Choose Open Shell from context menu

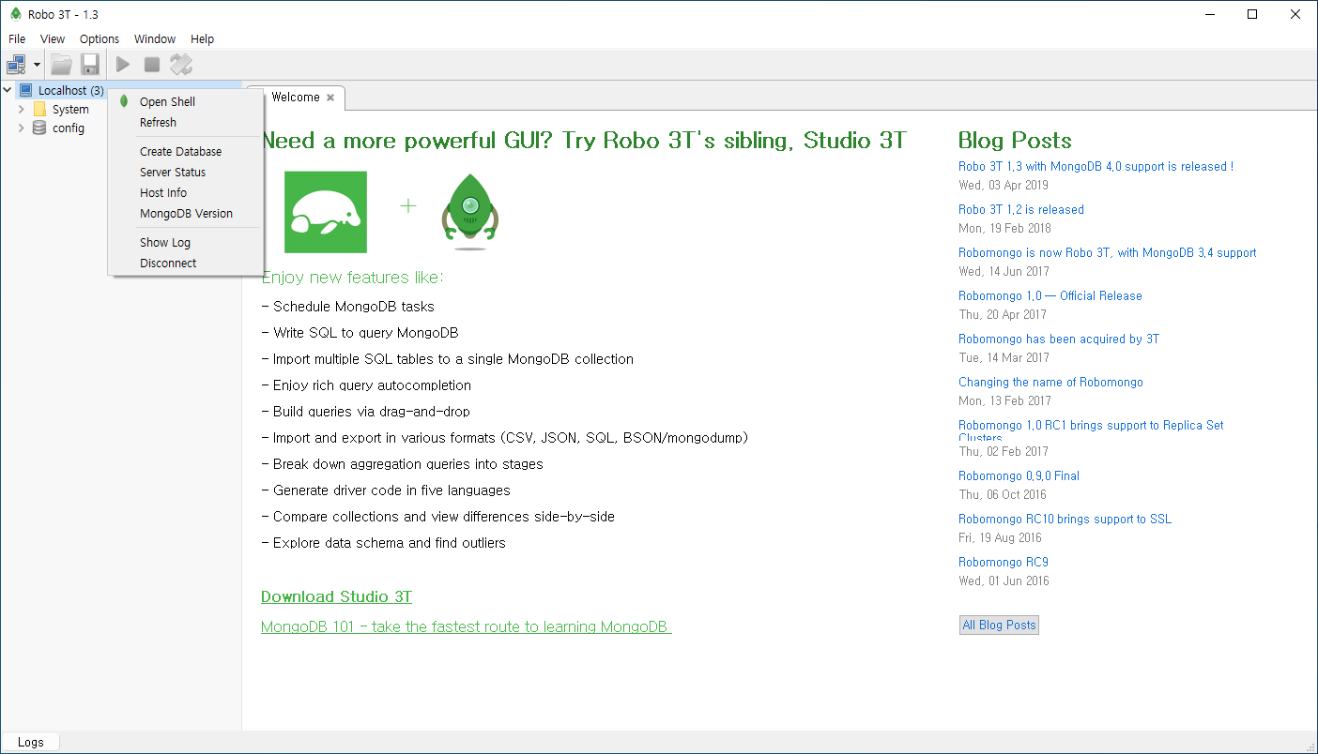[x=186, y=101]
